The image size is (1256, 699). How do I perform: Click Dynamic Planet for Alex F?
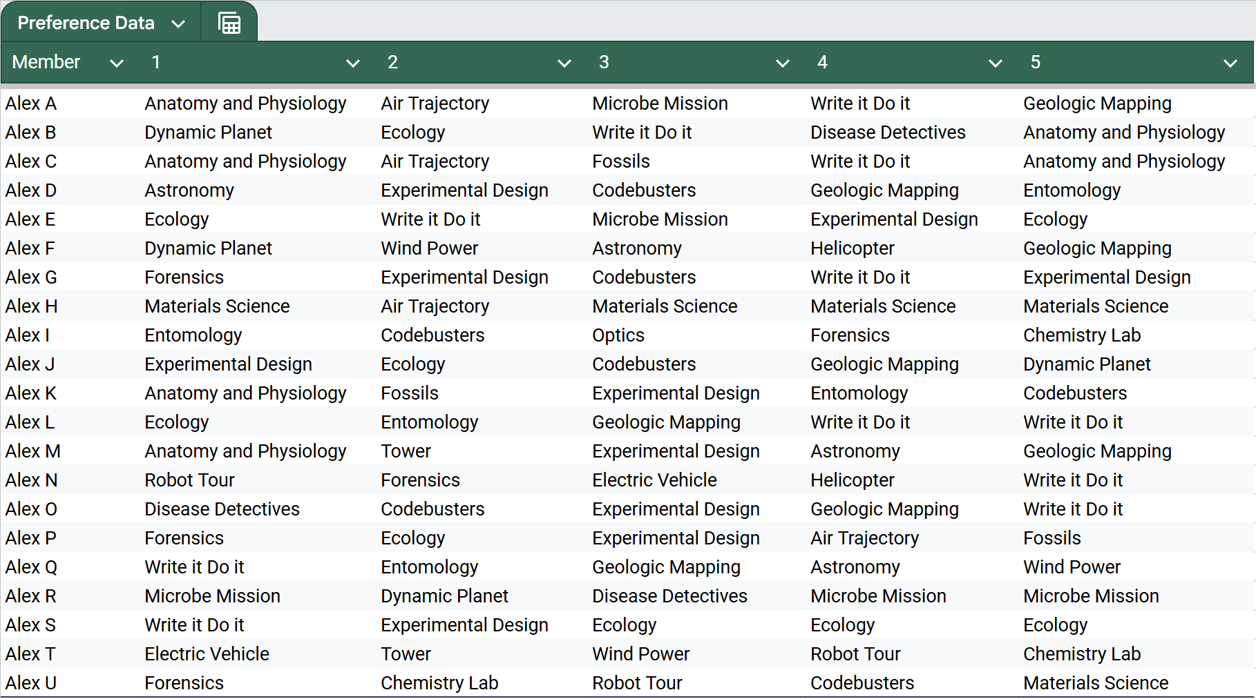tap(208, 248)
